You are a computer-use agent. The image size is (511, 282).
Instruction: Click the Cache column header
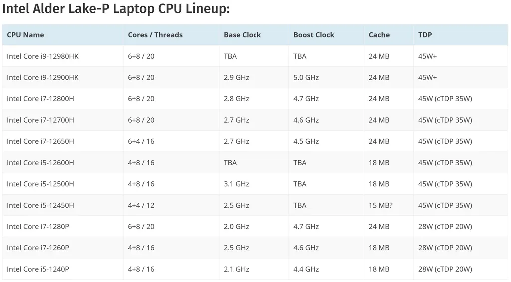coord(379,35)
